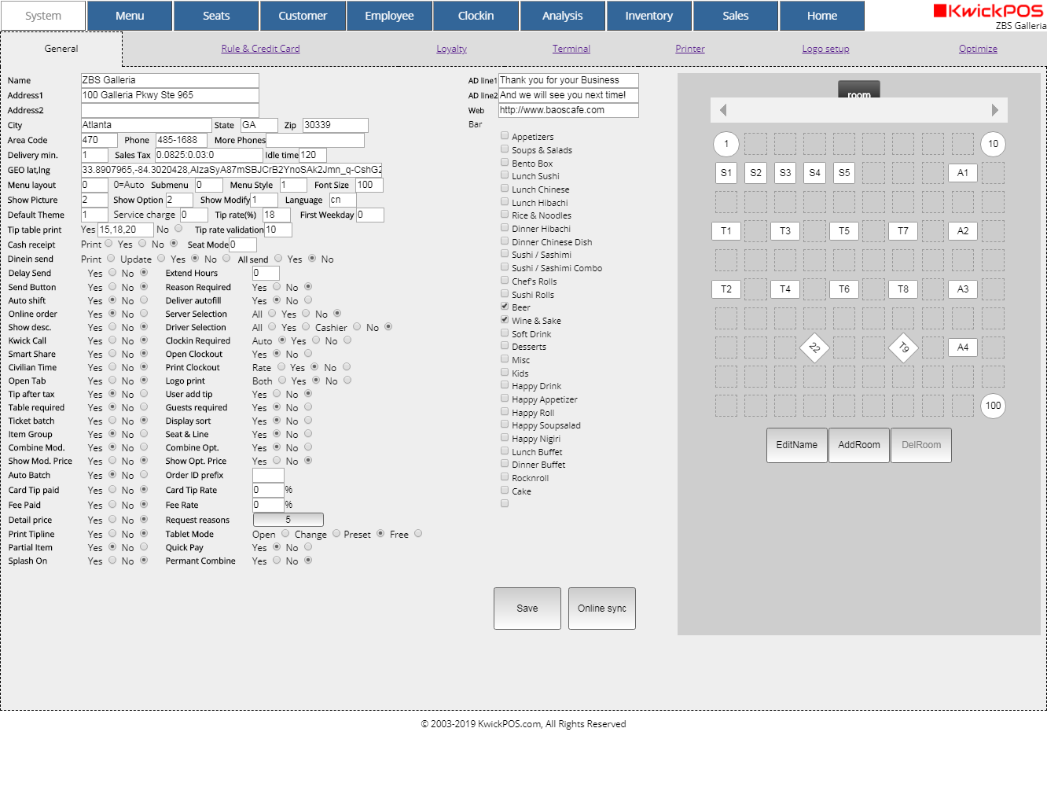Choose Yes for Splash On
1047x798 pixels.
pos(112,561)
